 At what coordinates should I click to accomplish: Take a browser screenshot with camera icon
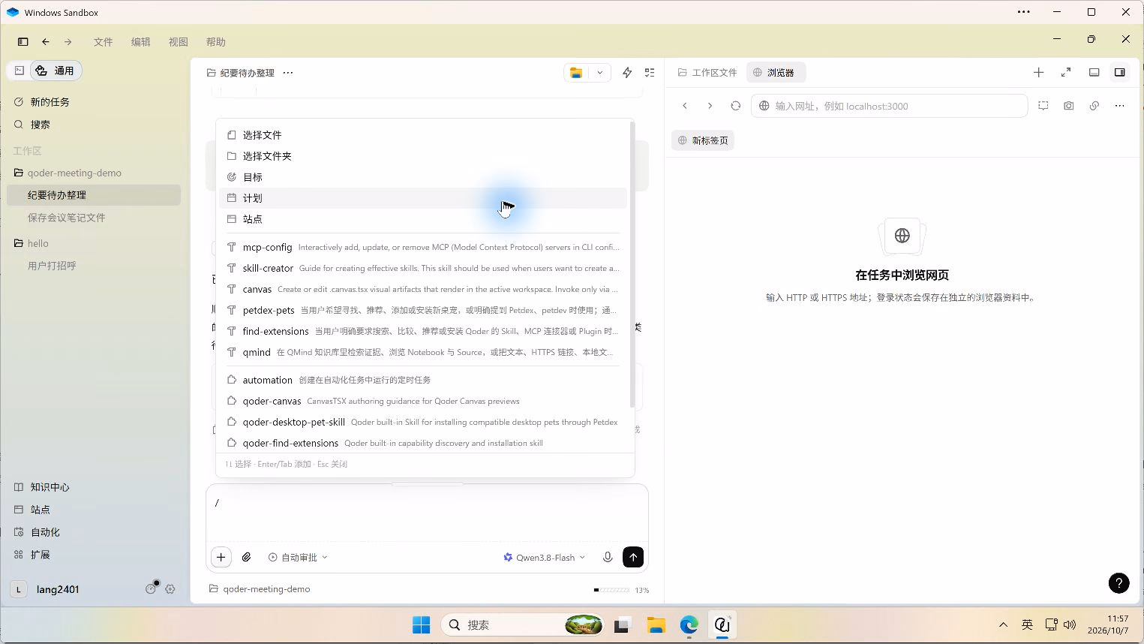pyautogui.click(x=1068, y=106)
